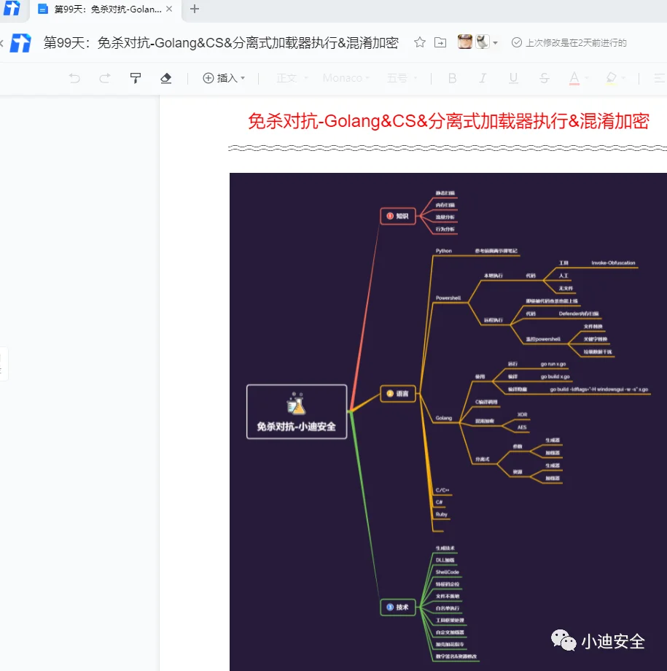
Task: Click the Golang branch label
Action: click(444, 418)
